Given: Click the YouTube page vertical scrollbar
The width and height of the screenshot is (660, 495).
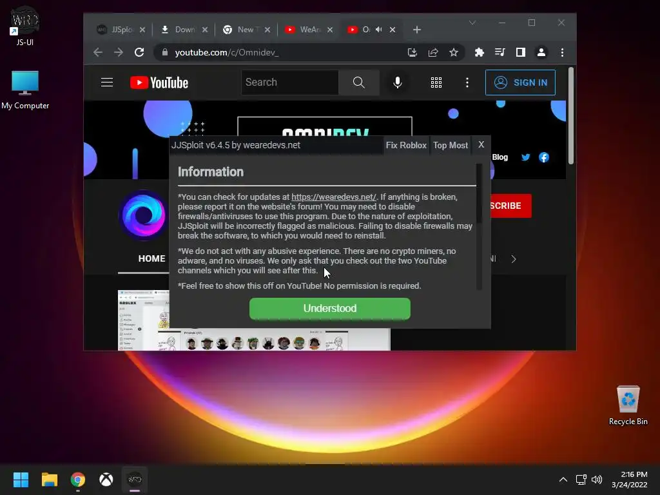Looking at the screenshot, I should point(571,116).
